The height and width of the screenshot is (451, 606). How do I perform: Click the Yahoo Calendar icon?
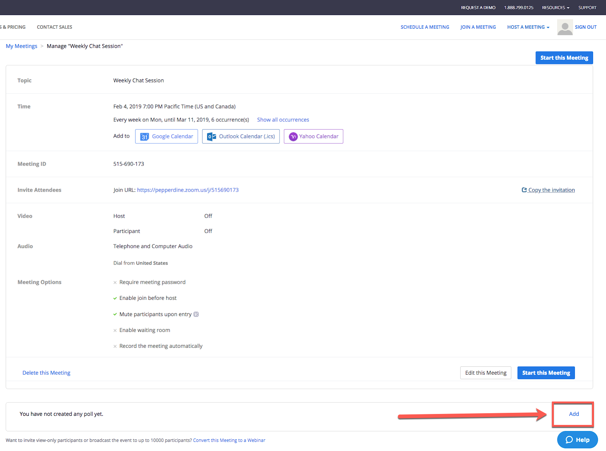point(293,136)
